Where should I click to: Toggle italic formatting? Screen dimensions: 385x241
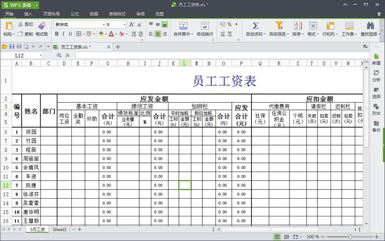64,34
